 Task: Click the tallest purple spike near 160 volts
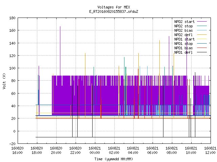point(60,51)
